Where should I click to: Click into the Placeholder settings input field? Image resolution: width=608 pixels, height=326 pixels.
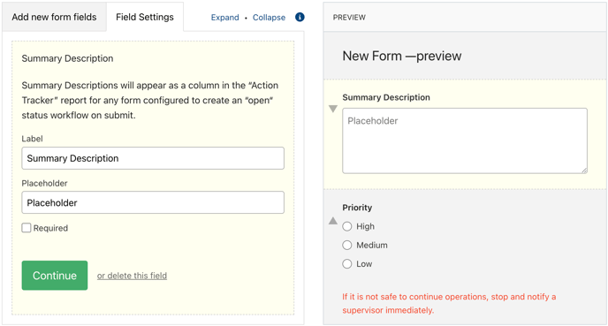[153, 202]
